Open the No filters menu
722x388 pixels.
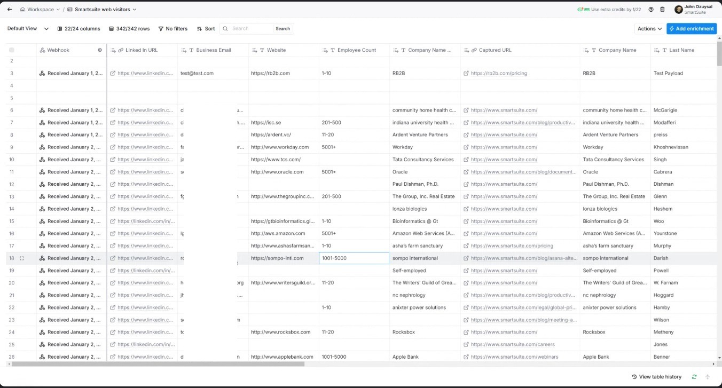point(173,29)
